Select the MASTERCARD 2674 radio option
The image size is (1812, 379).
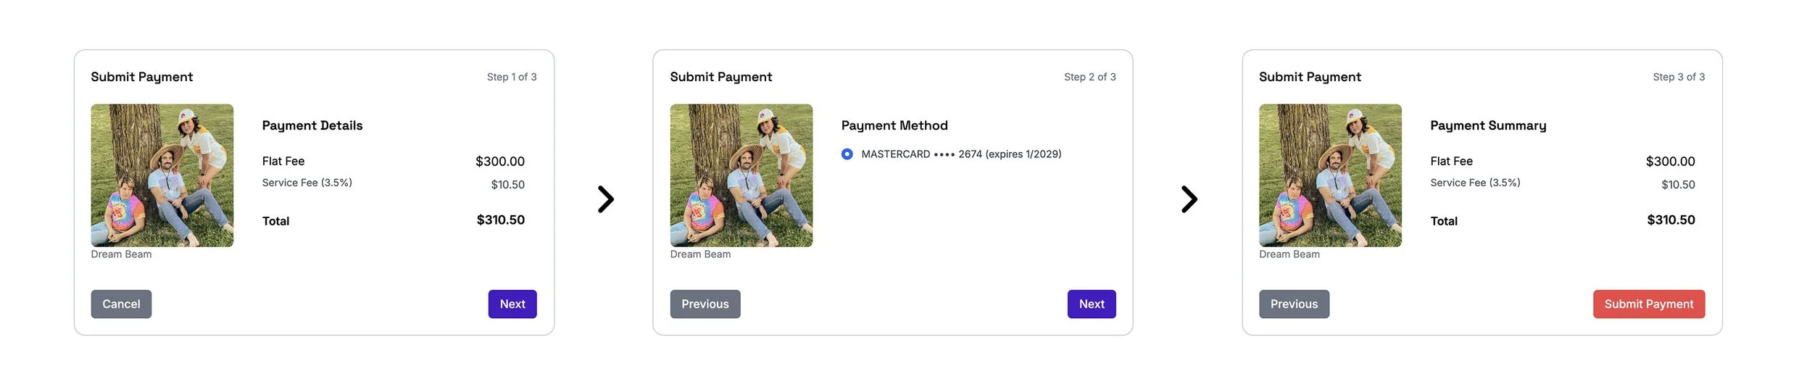[x=847, y=154]
